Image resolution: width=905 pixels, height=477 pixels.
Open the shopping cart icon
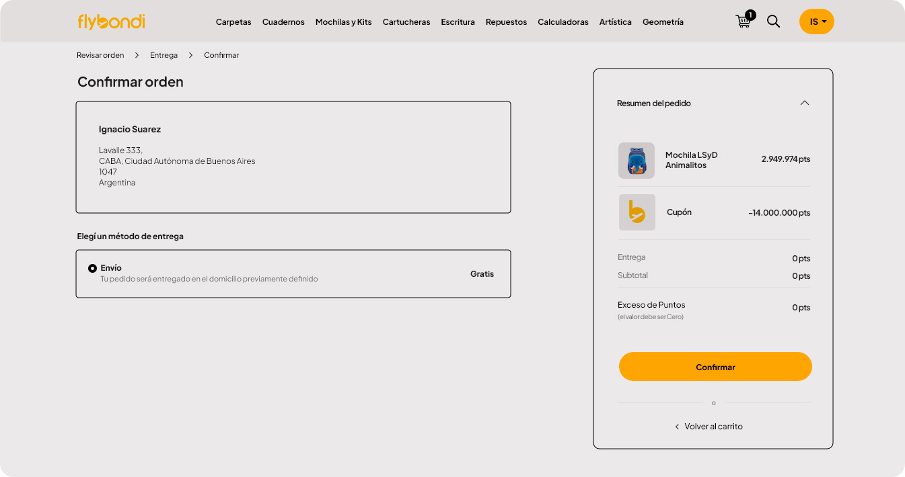point(744,21)
